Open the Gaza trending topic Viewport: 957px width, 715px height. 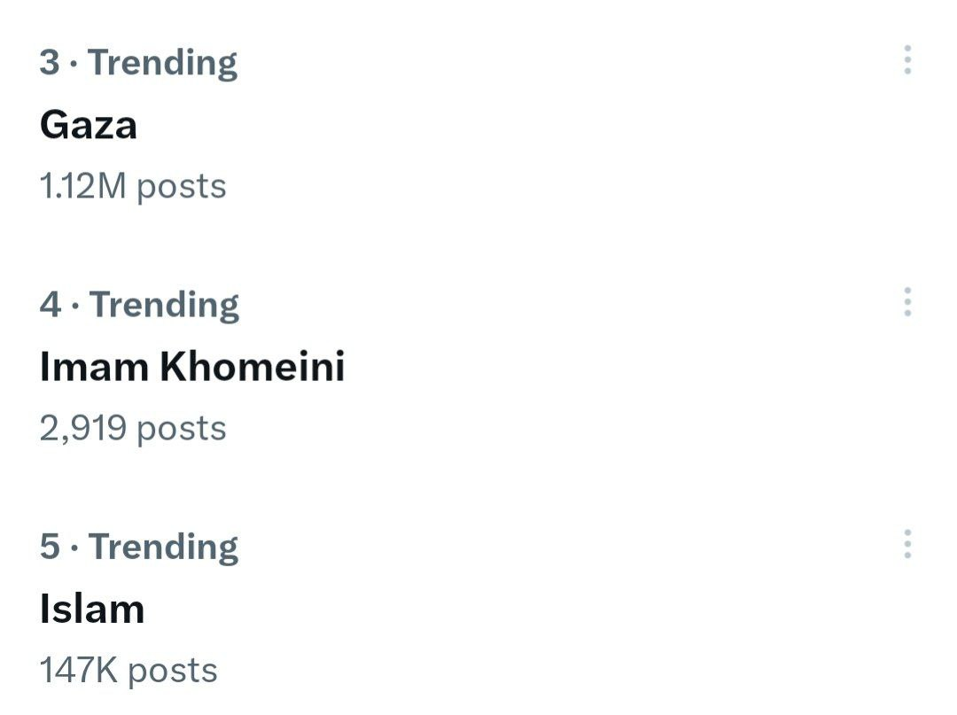pos(89,125)
